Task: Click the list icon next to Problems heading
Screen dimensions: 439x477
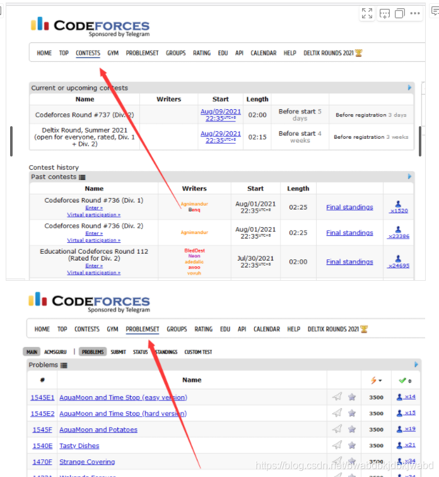Action: click(64, 365)
